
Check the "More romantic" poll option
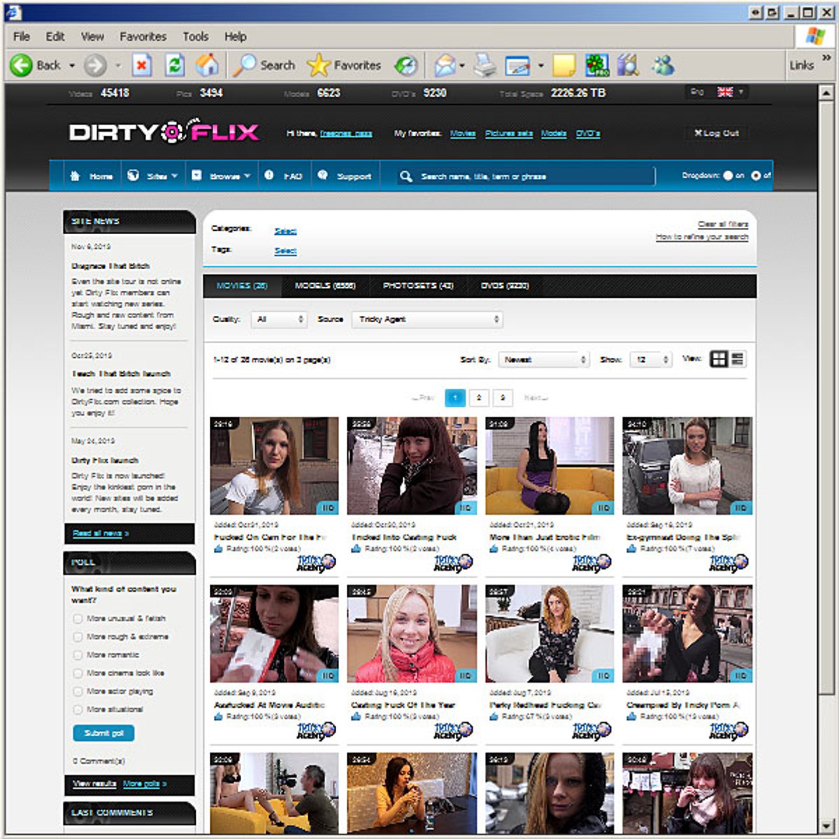[x=77, y=655]
